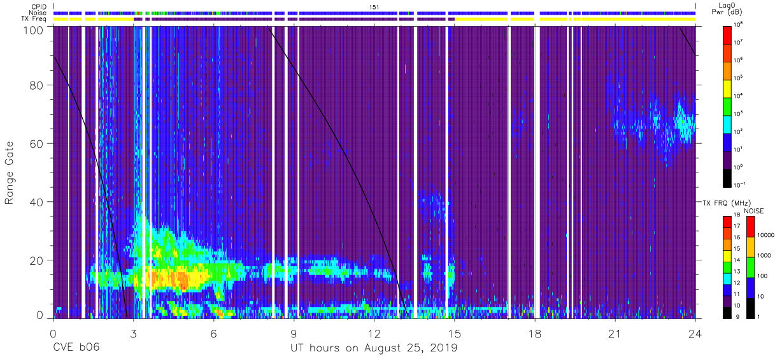Click the green segment of the TX FRQ color bar
The image size is (782, 361).
click(x=727, y=267)
